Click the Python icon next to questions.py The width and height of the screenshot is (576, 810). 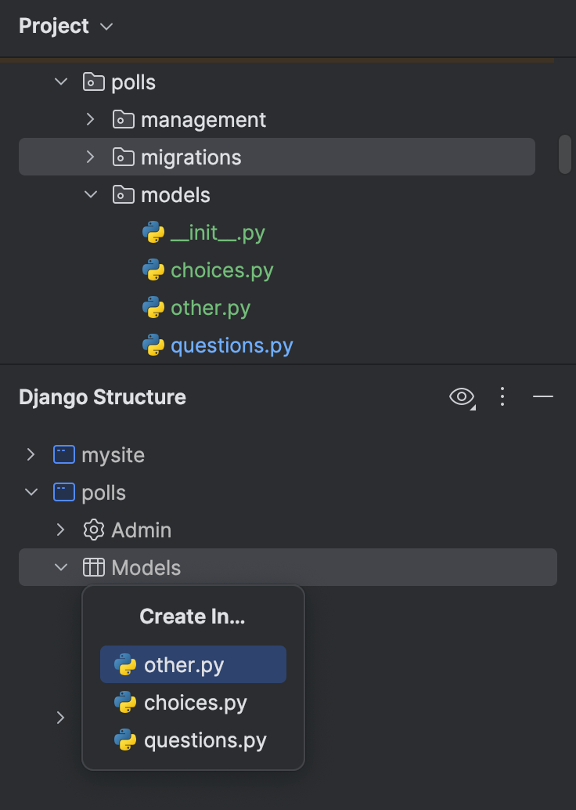point(152,345)
